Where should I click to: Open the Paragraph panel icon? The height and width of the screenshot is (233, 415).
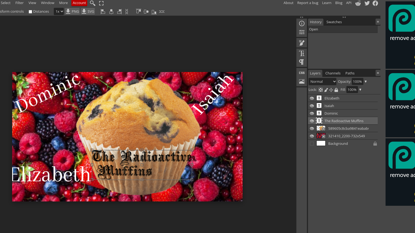pyautogui.click(x=302, y=62)
